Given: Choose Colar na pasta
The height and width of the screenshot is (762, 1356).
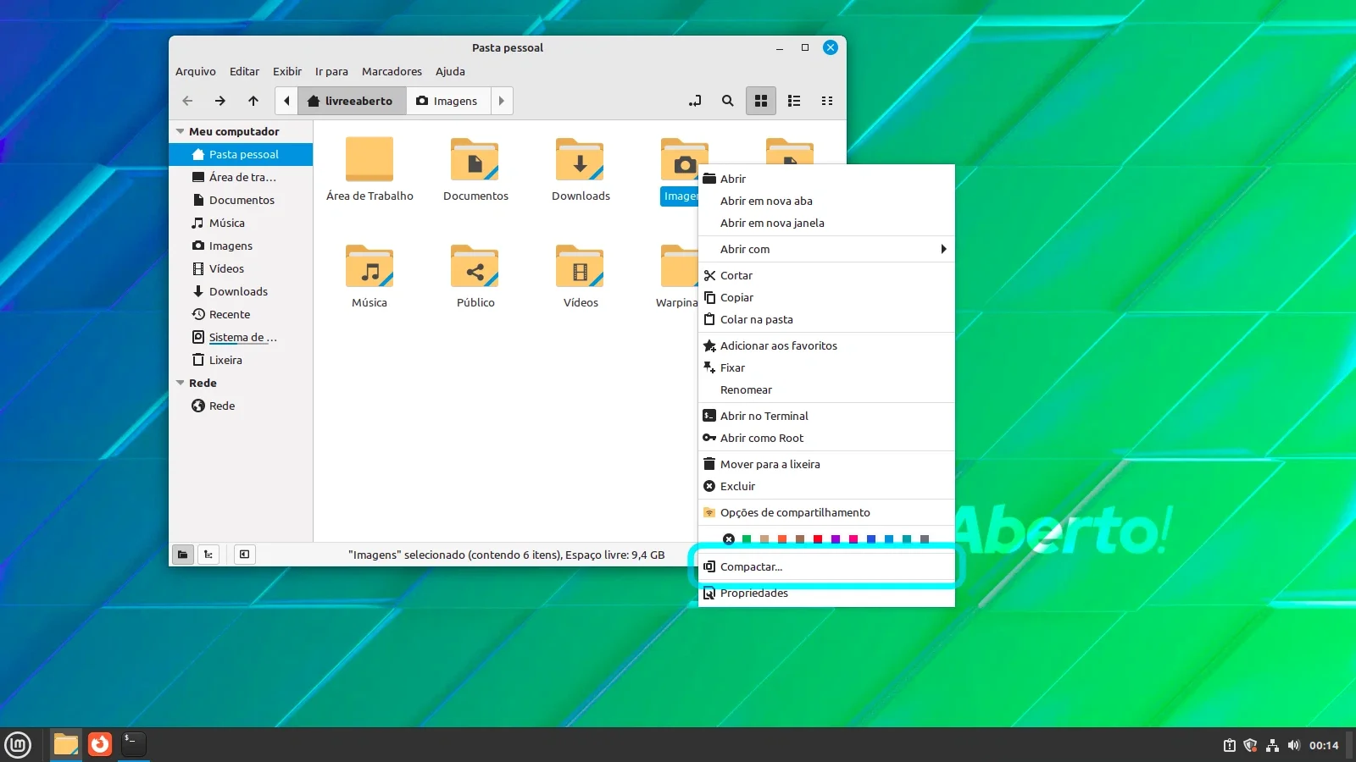Looking at the screenshot, I should pos(826,319).
